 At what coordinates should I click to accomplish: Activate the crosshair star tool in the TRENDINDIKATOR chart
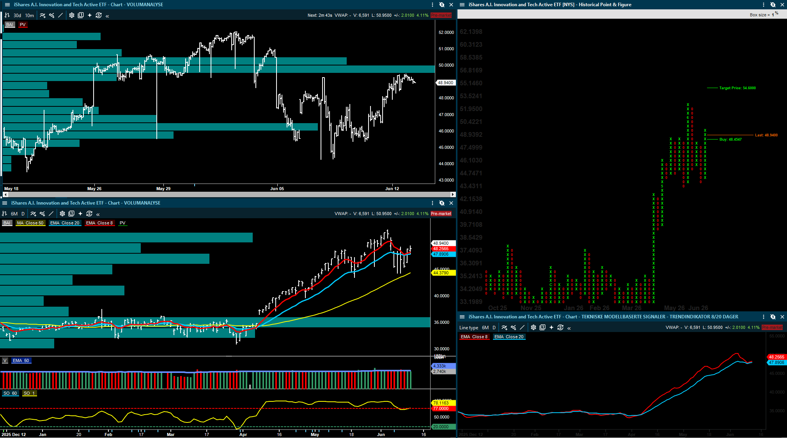(x=551, y=327)
